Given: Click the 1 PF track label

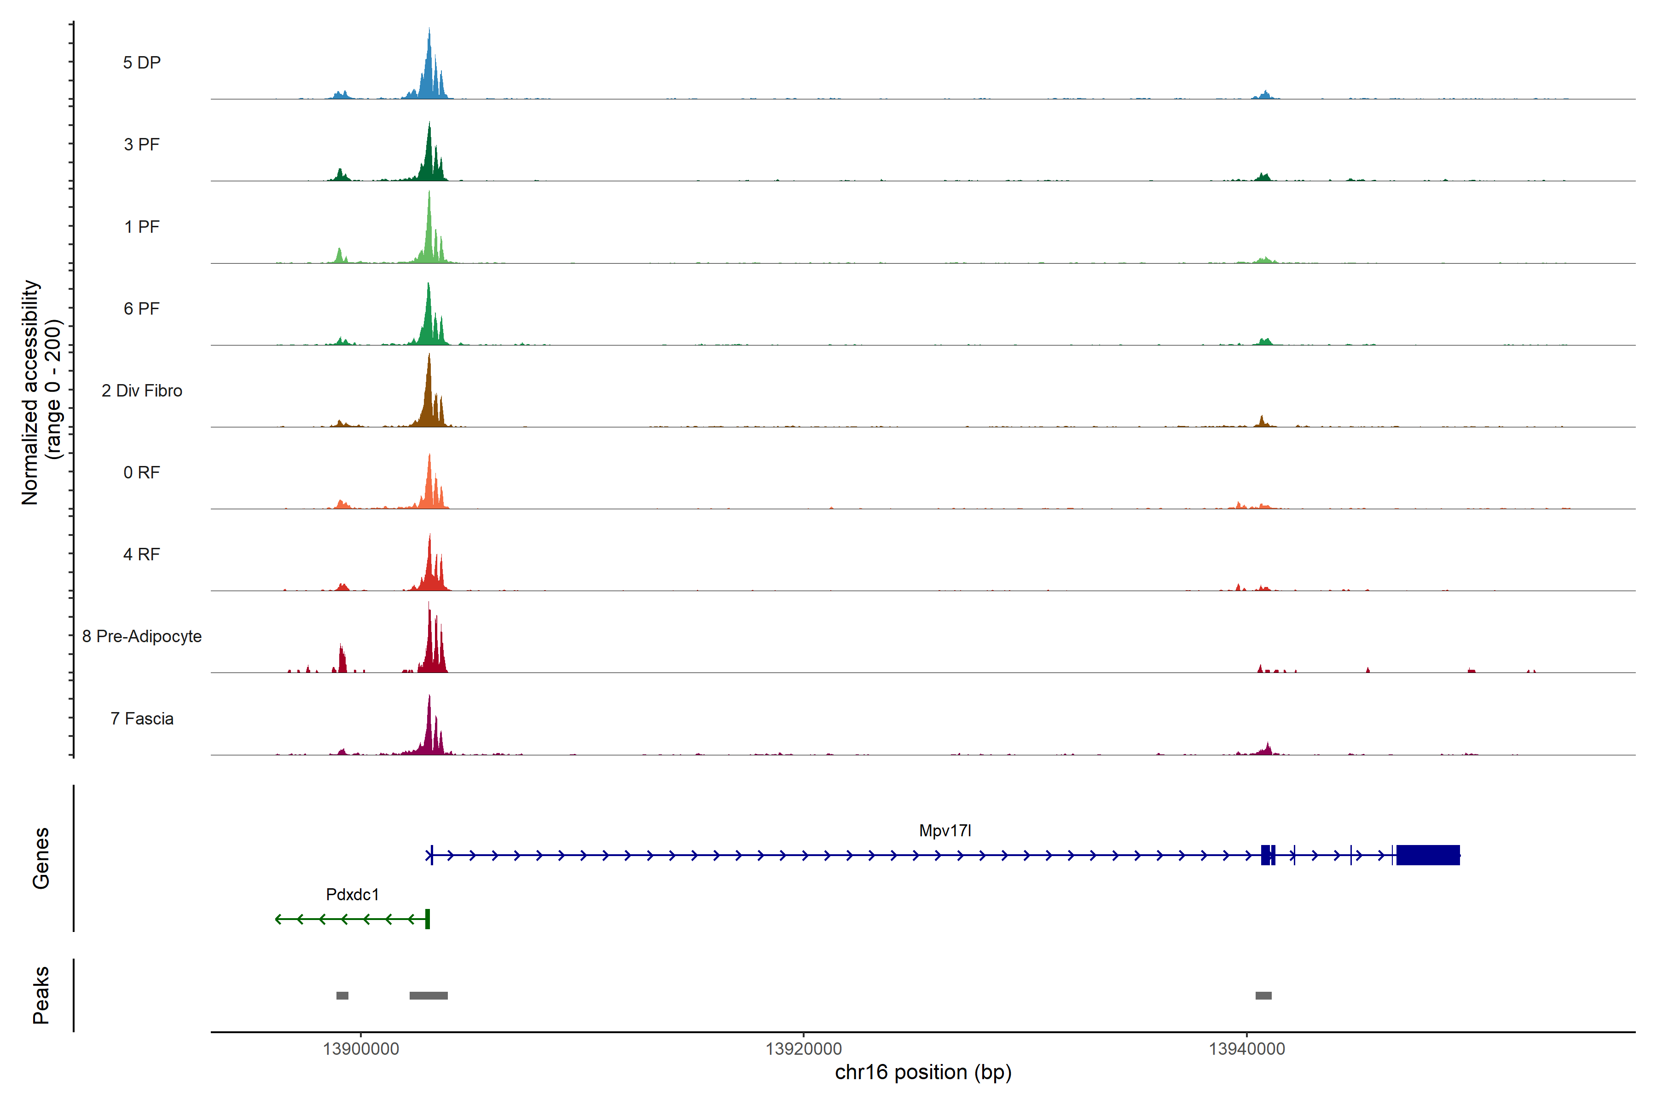Looking at the screenshot, I should (142, 227).
